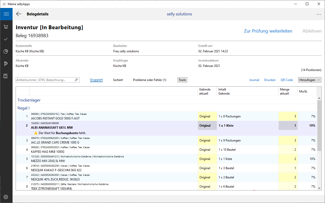
Task: Collapse the Regal I subgroup
Action: [23, 108]
